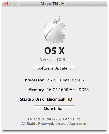Click the gray minimize button in the title bar
The image size is (109, 134).
coord(12,4)
